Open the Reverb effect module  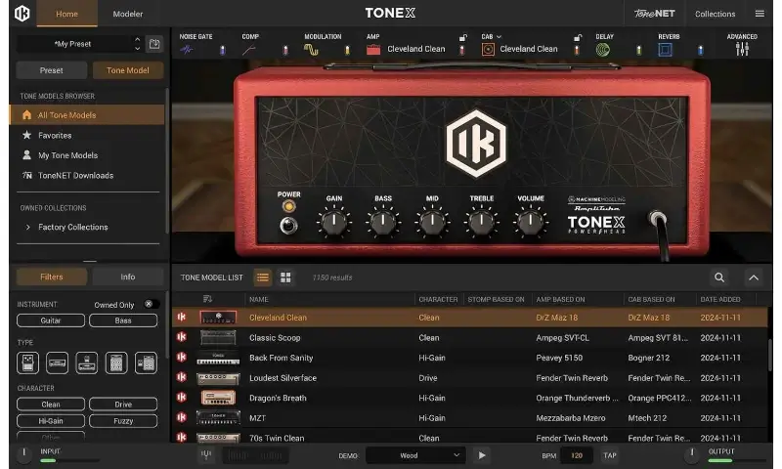tap(669, 49)
